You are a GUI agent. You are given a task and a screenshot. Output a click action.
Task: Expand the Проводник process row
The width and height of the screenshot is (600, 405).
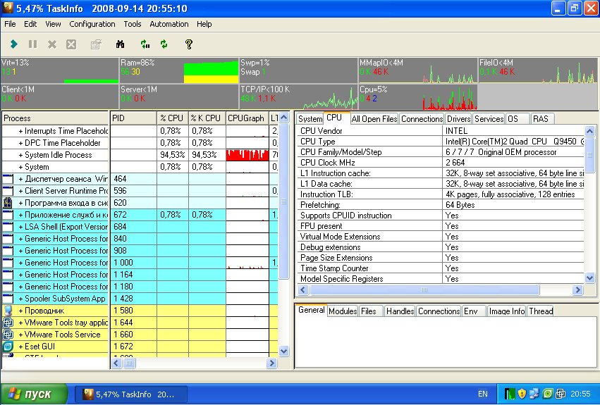pyautogui.click(x=20, y=311)
